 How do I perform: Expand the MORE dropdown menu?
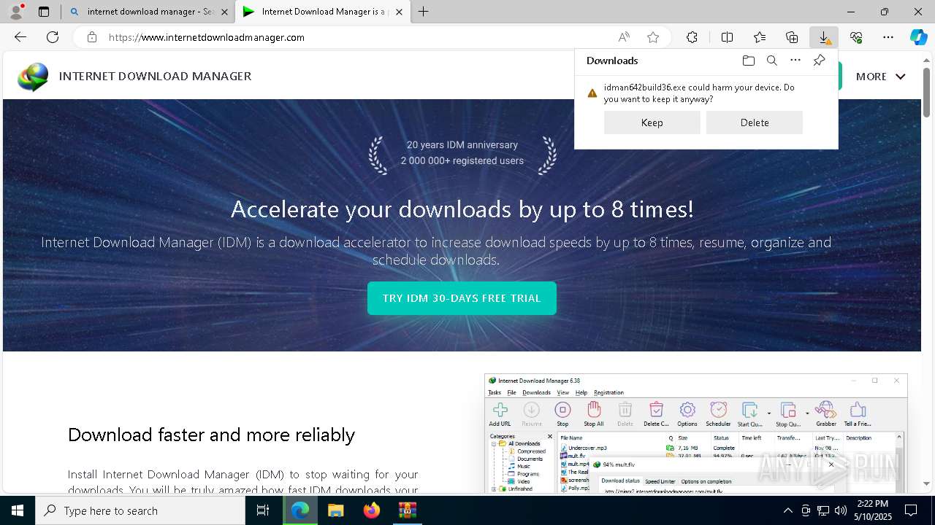(880, 77)
